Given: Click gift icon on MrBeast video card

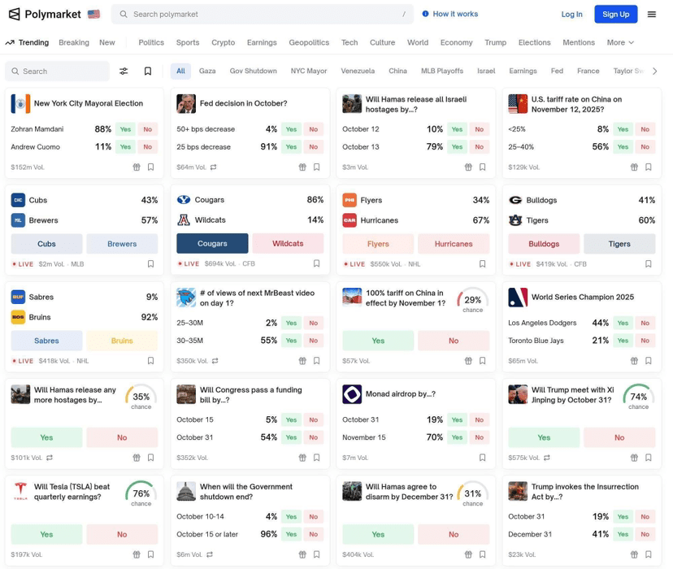Looking at the screenshot, I should pyautogui.click(x=302, y=361).
